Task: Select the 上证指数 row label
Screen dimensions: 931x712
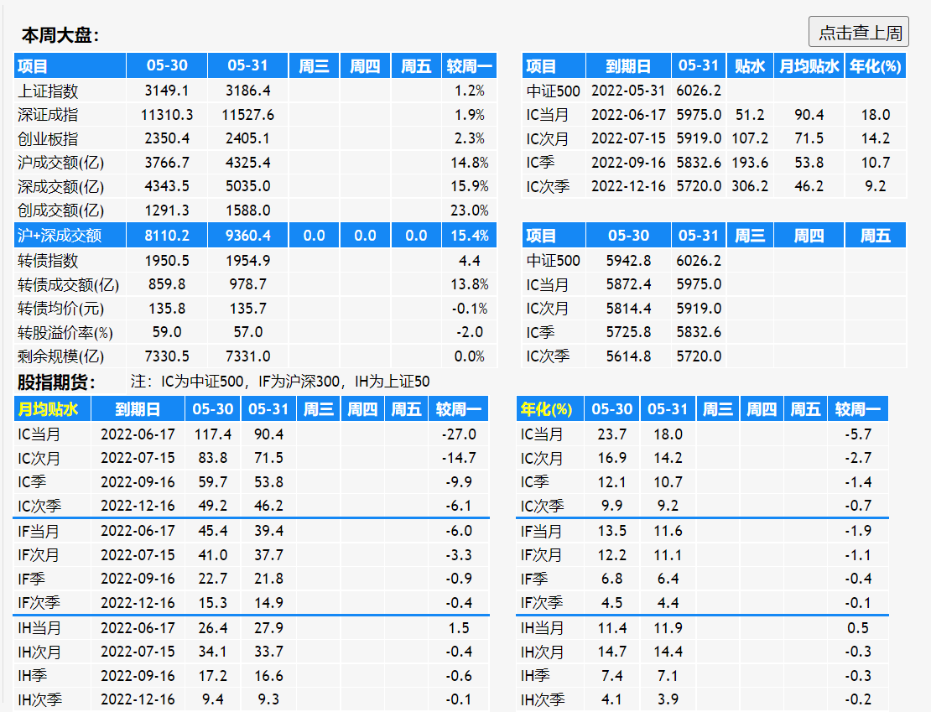Action: pyautogui.click(x=48, y=91)
